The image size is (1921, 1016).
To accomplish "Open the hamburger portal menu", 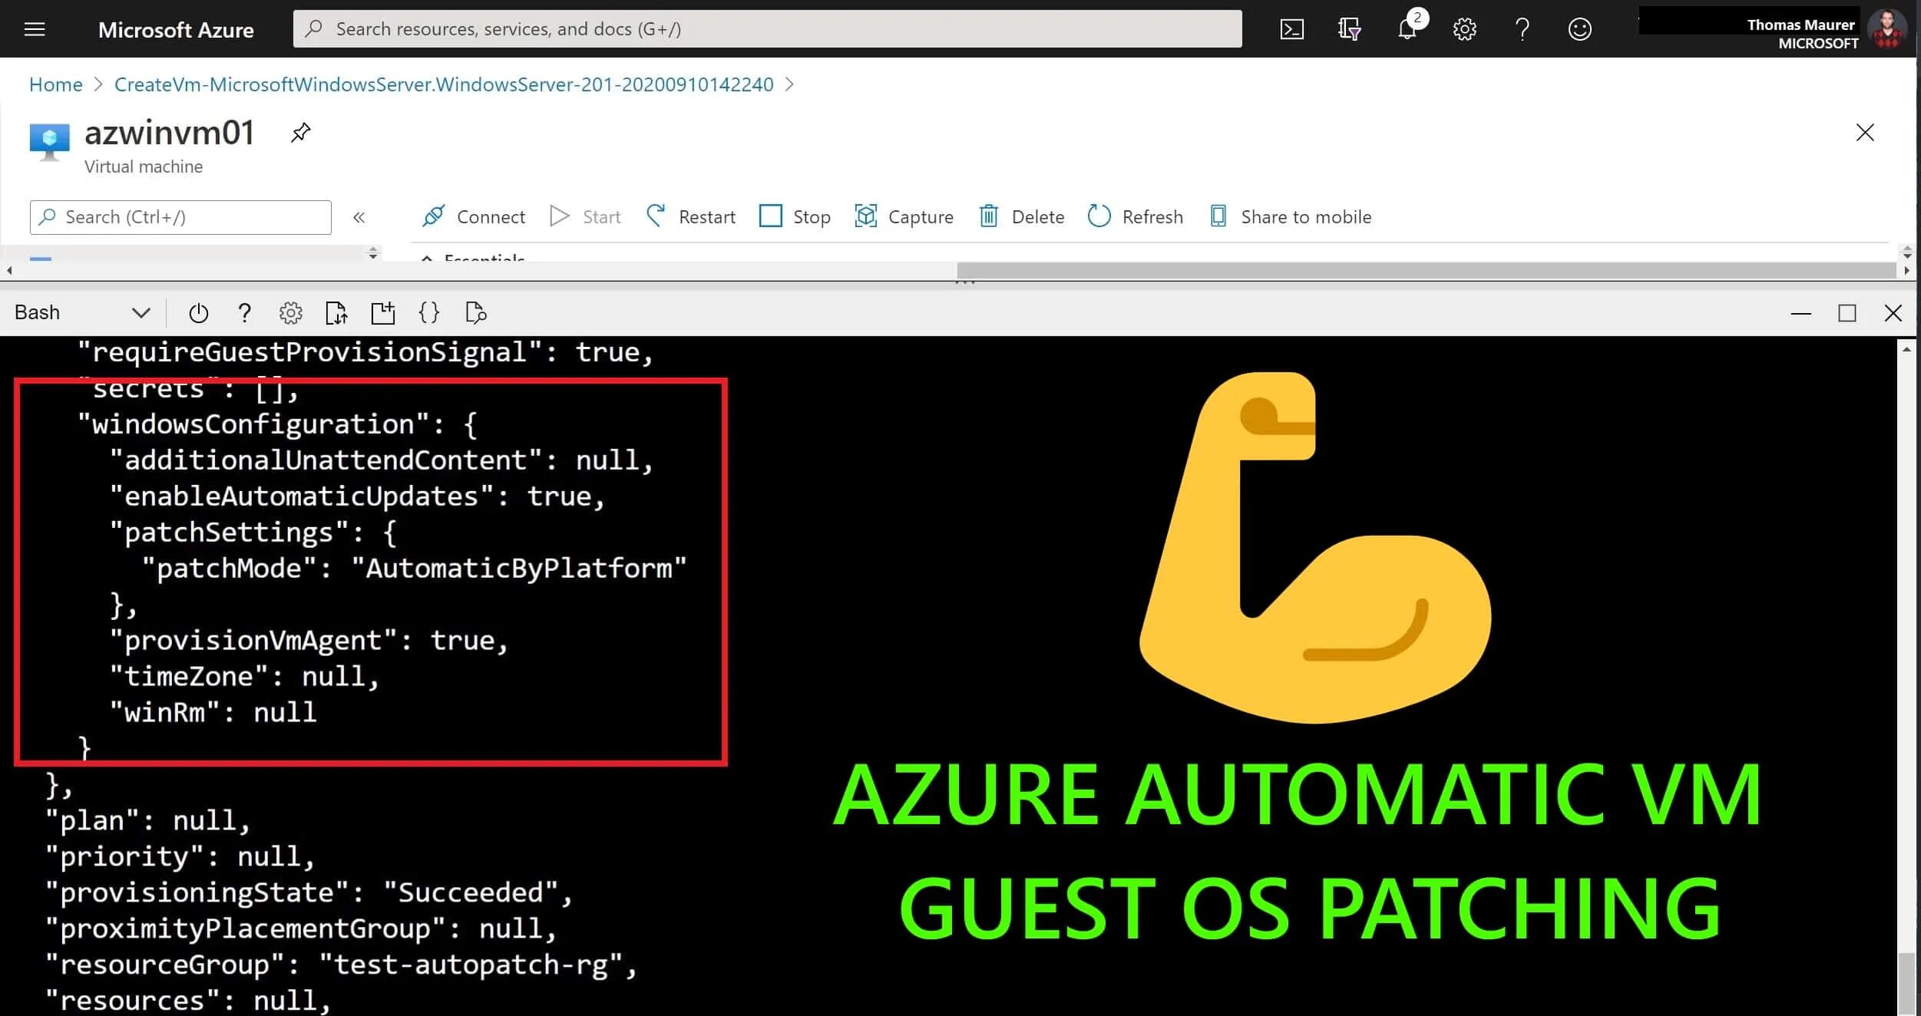I will pos(35,29).
